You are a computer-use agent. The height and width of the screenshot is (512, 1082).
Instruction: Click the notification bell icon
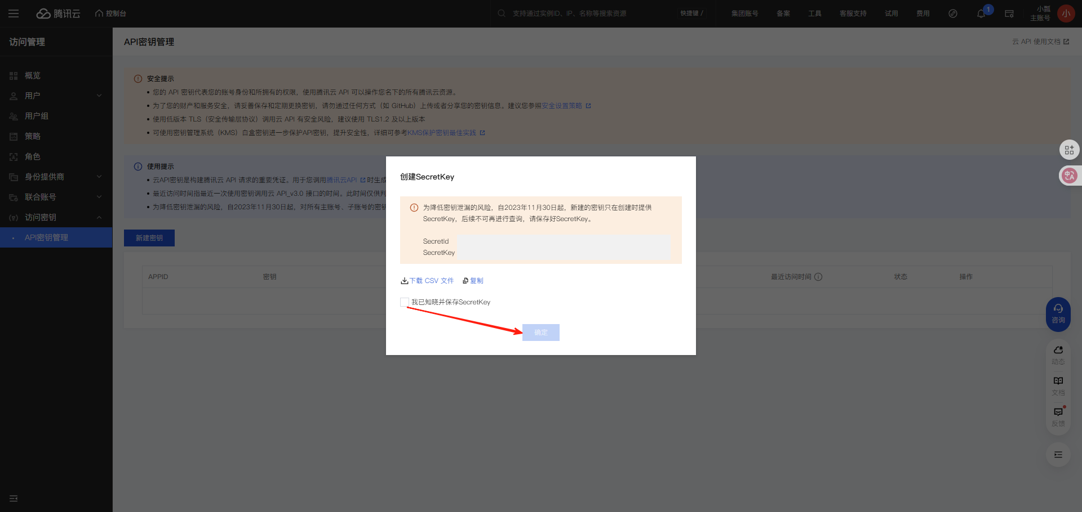point(981,14)
